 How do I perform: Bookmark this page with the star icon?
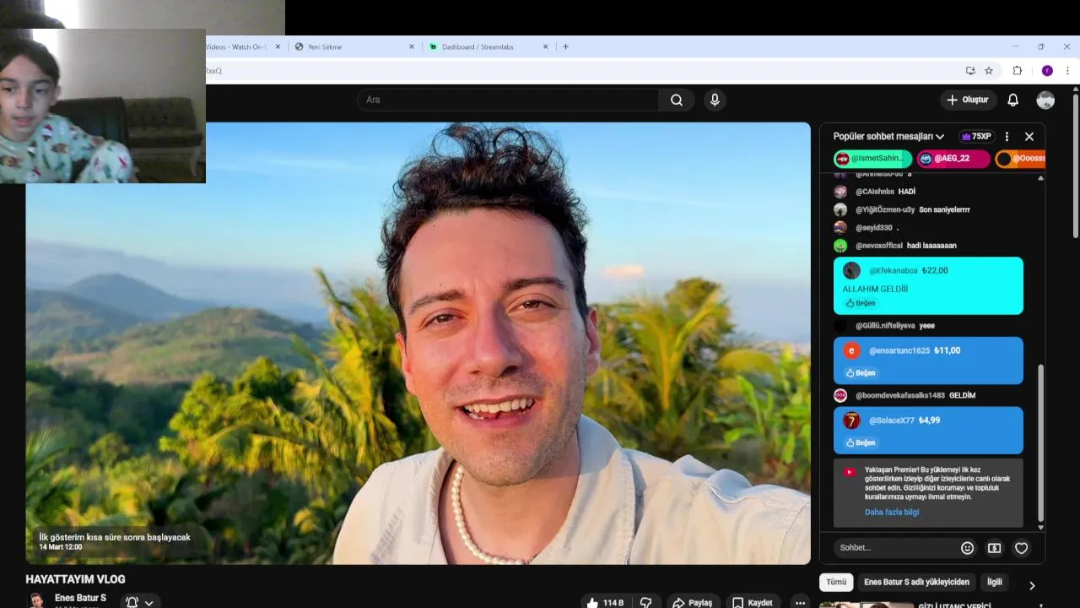pos(989,71)
